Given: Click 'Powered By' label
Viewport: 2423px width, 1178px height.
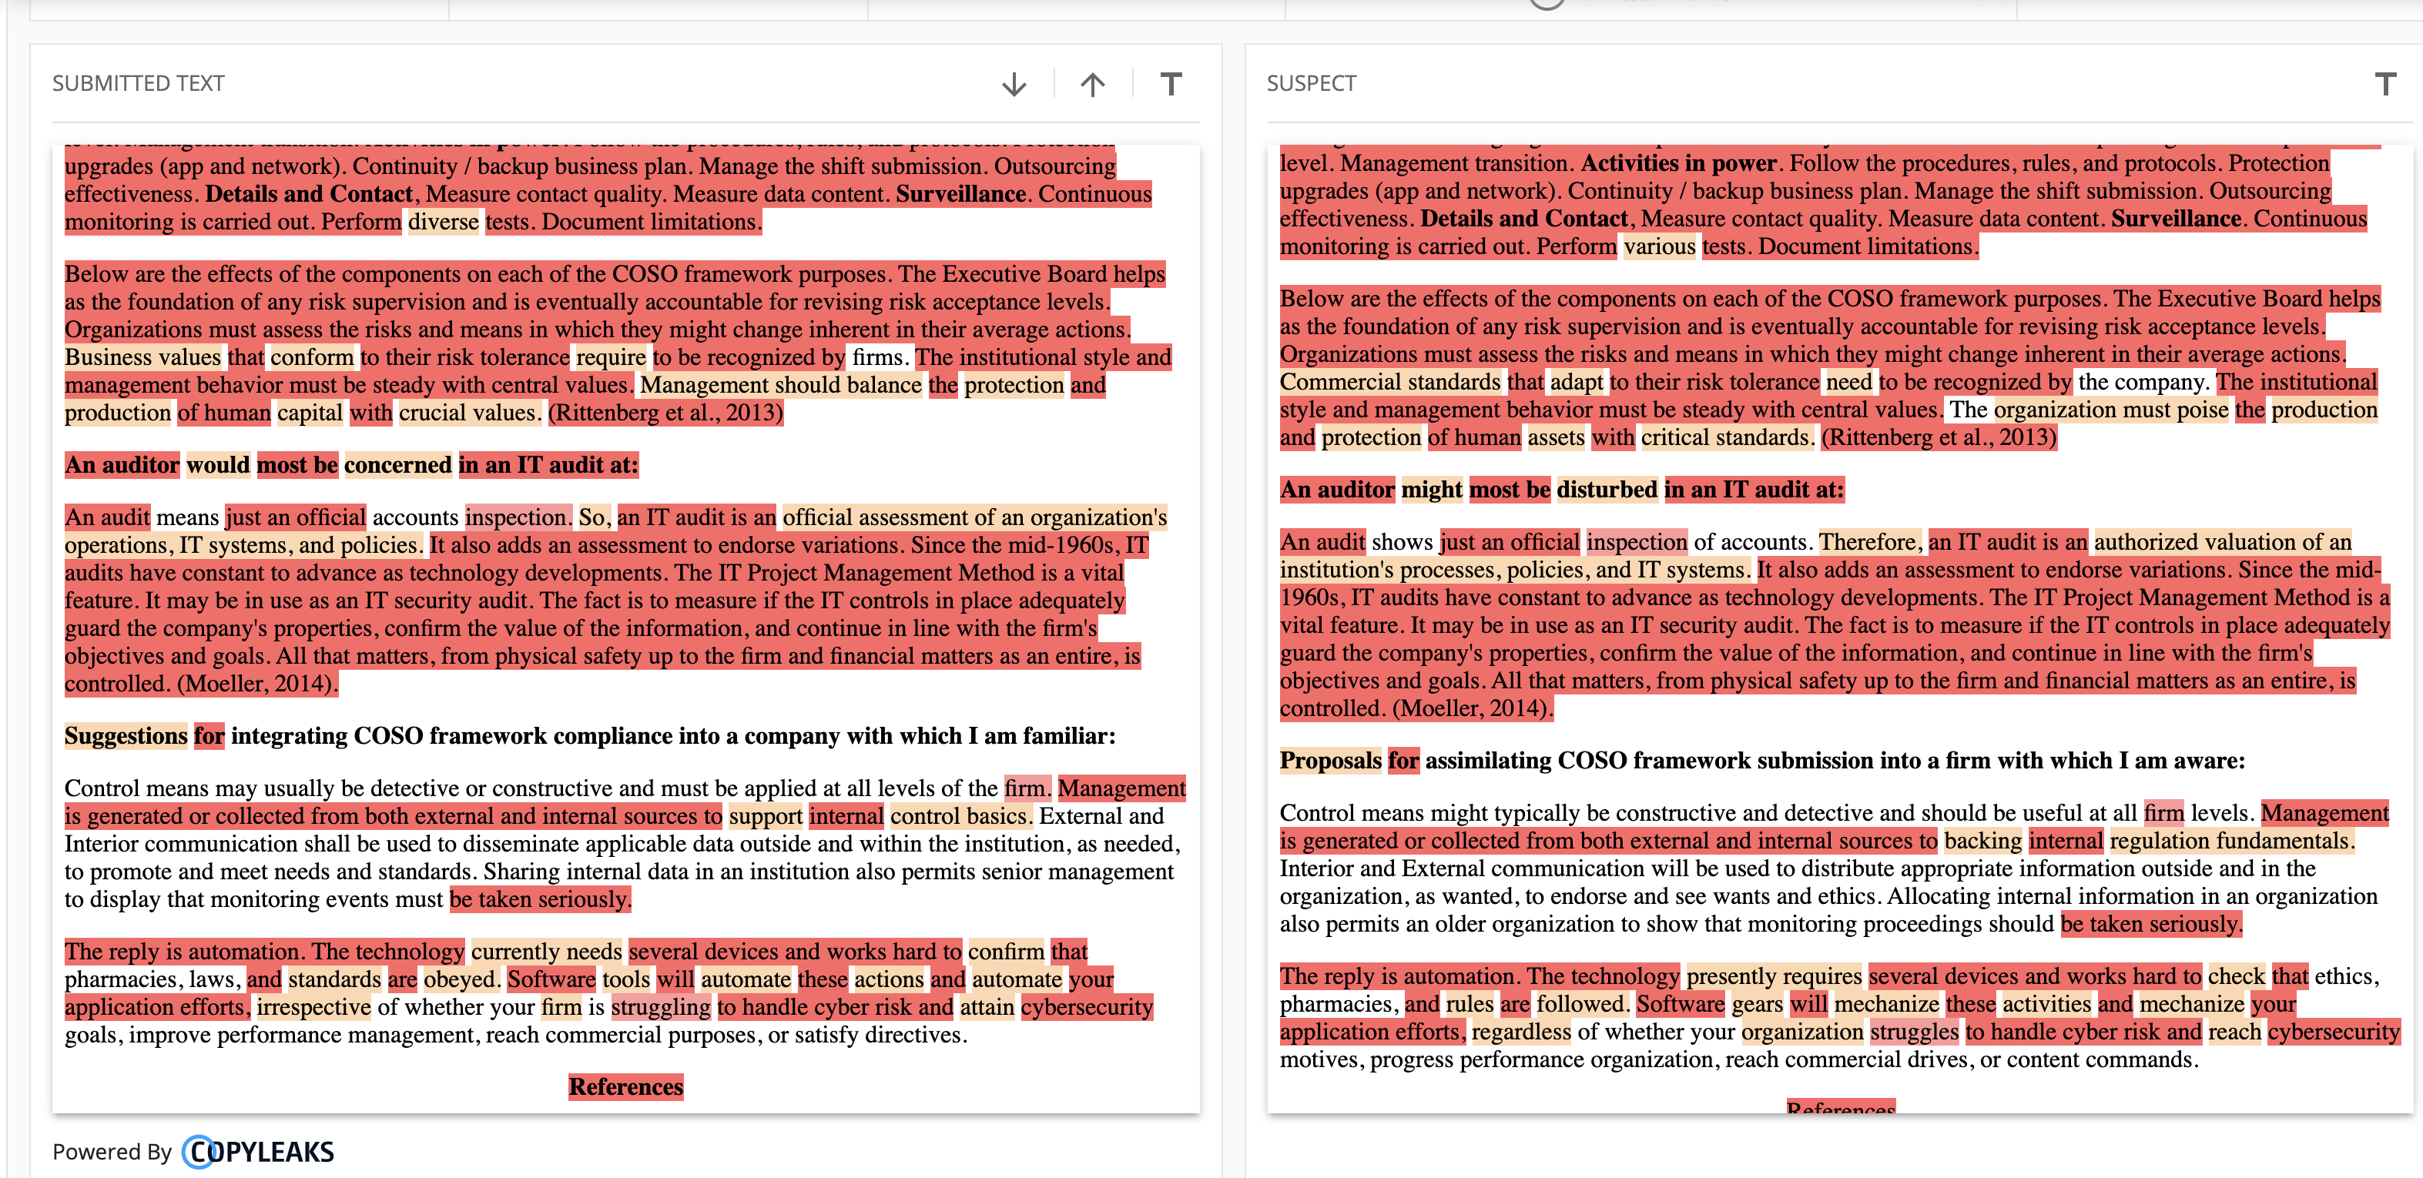Looking at the screenshot, I should (x=112, y=1152).
